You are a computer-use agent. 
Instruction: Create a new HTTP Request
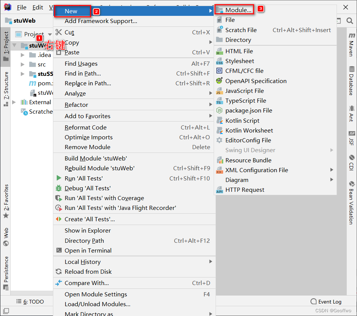(275, 190)
